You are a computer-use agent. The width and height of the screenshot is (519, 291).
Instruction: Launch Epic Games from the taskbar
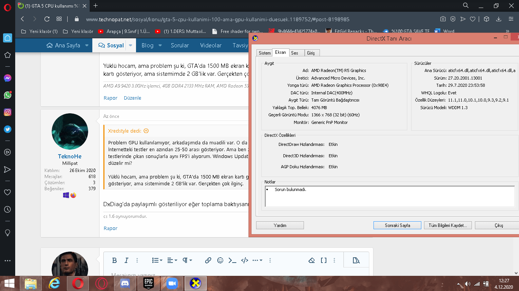[148, 283]
